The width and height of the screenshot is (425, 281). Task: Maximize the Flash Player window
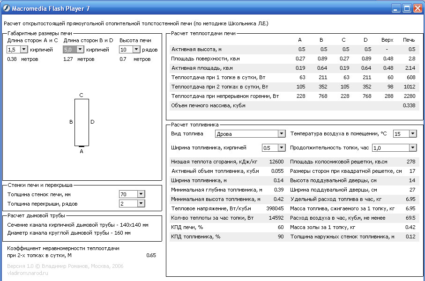407,8
